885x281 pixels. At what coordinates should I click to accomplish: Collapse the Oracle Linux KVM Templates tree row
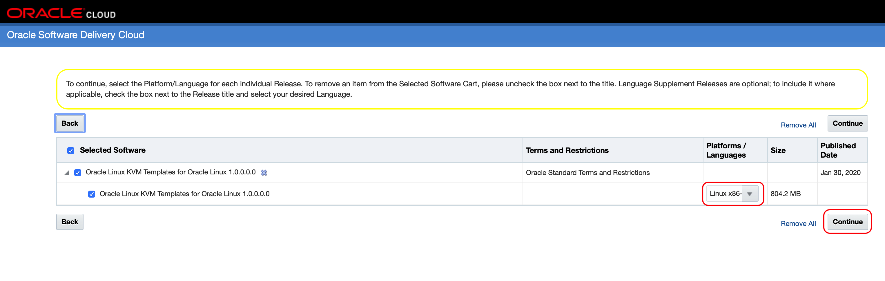67,173
